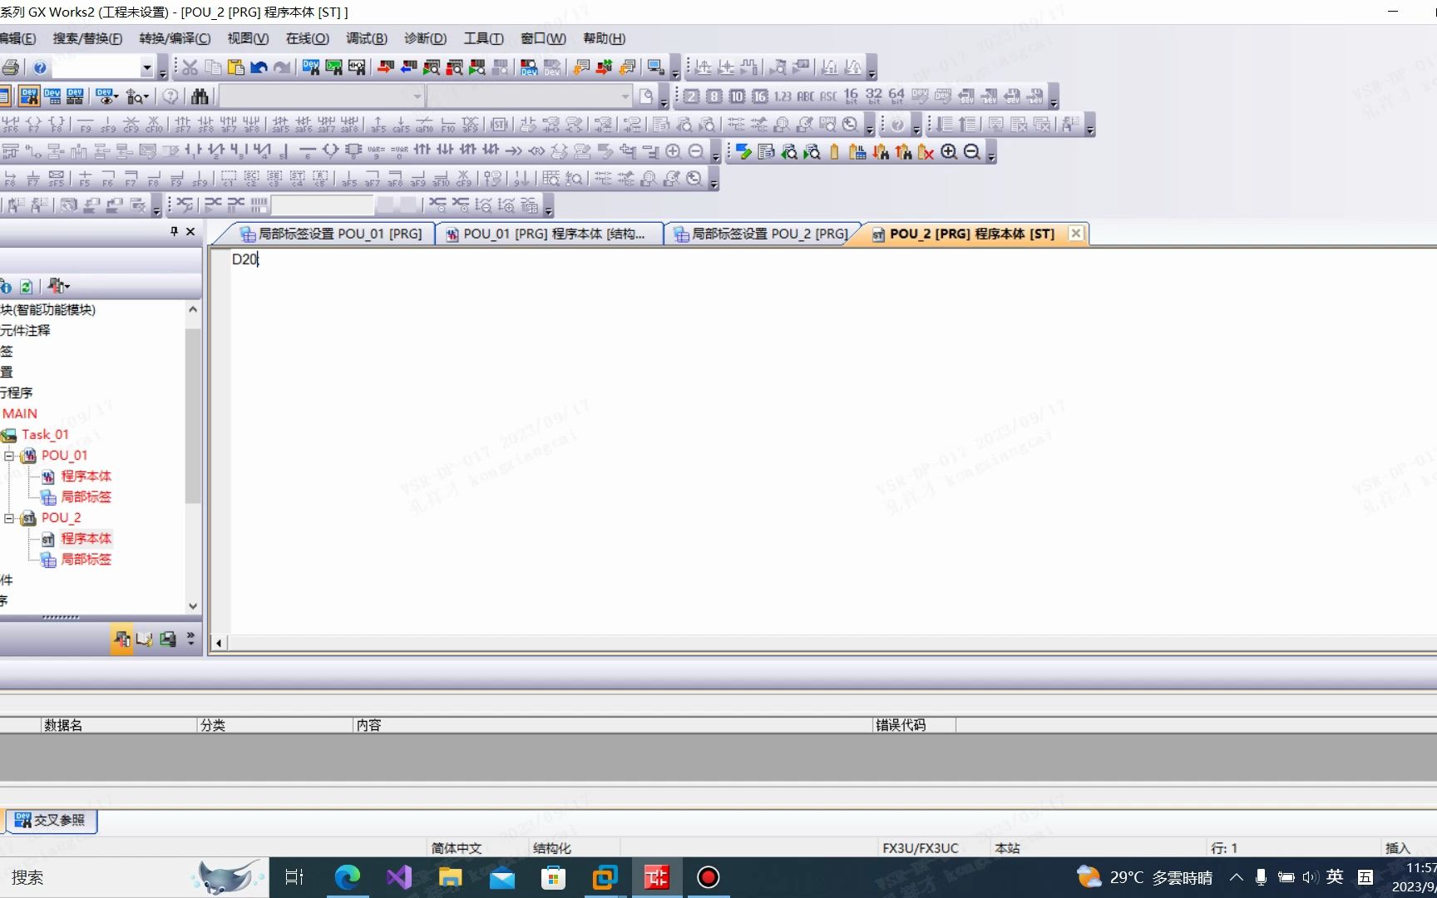Viewport: 1437px width, 898px height.
Task: Click the ST template pencil icon
Action: tap(743, 152)
